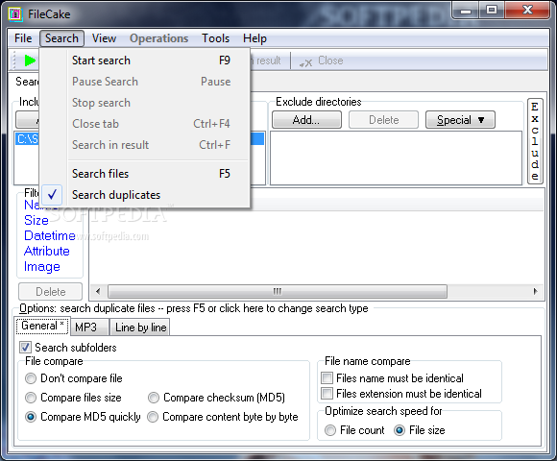This screenshot has width=557, height=461.
Task: Select Compare checksum (MD5) option
Action: coord(154,398)
